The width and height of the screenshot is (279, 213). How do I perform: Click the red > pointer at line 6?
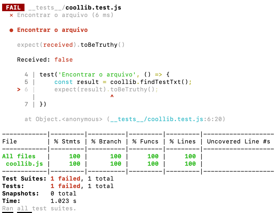pyautogui.click(x=19, y=90)
